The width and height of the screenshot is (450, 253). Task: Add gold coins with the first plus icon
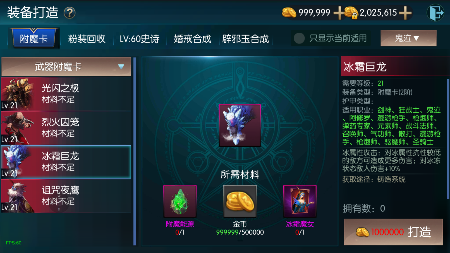339,13
